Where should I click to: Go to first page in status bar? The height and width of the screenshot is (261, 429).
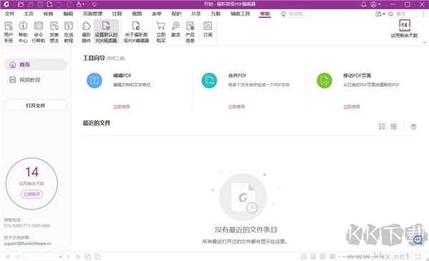(8, 257)
